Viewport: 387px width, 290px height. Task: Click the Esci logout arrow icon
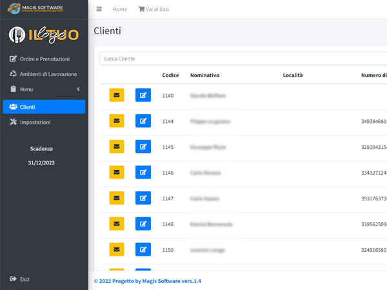point(13,279)
